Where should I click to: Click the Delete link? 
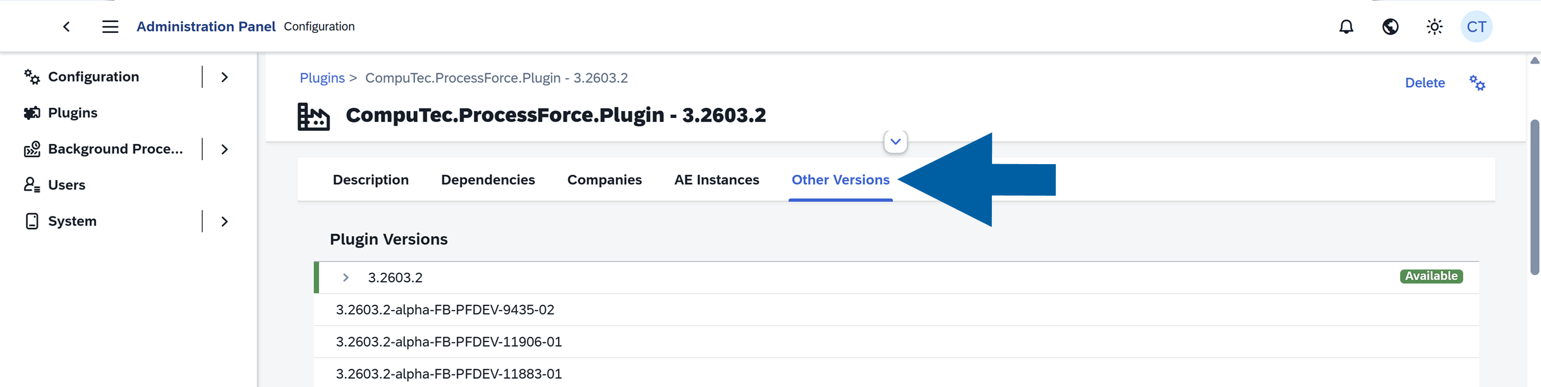click(1425, 83)
